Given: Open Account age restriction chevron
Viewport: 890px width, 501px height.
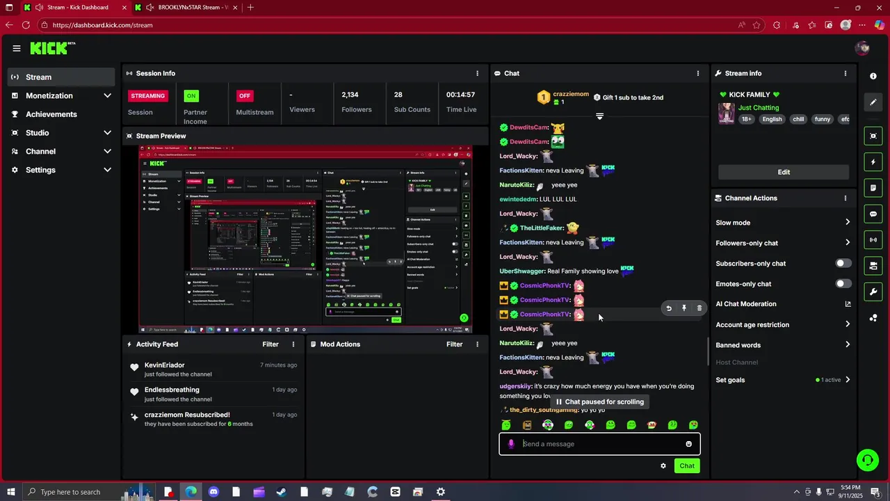Looking at the screenshot, I should coord(848,324).
